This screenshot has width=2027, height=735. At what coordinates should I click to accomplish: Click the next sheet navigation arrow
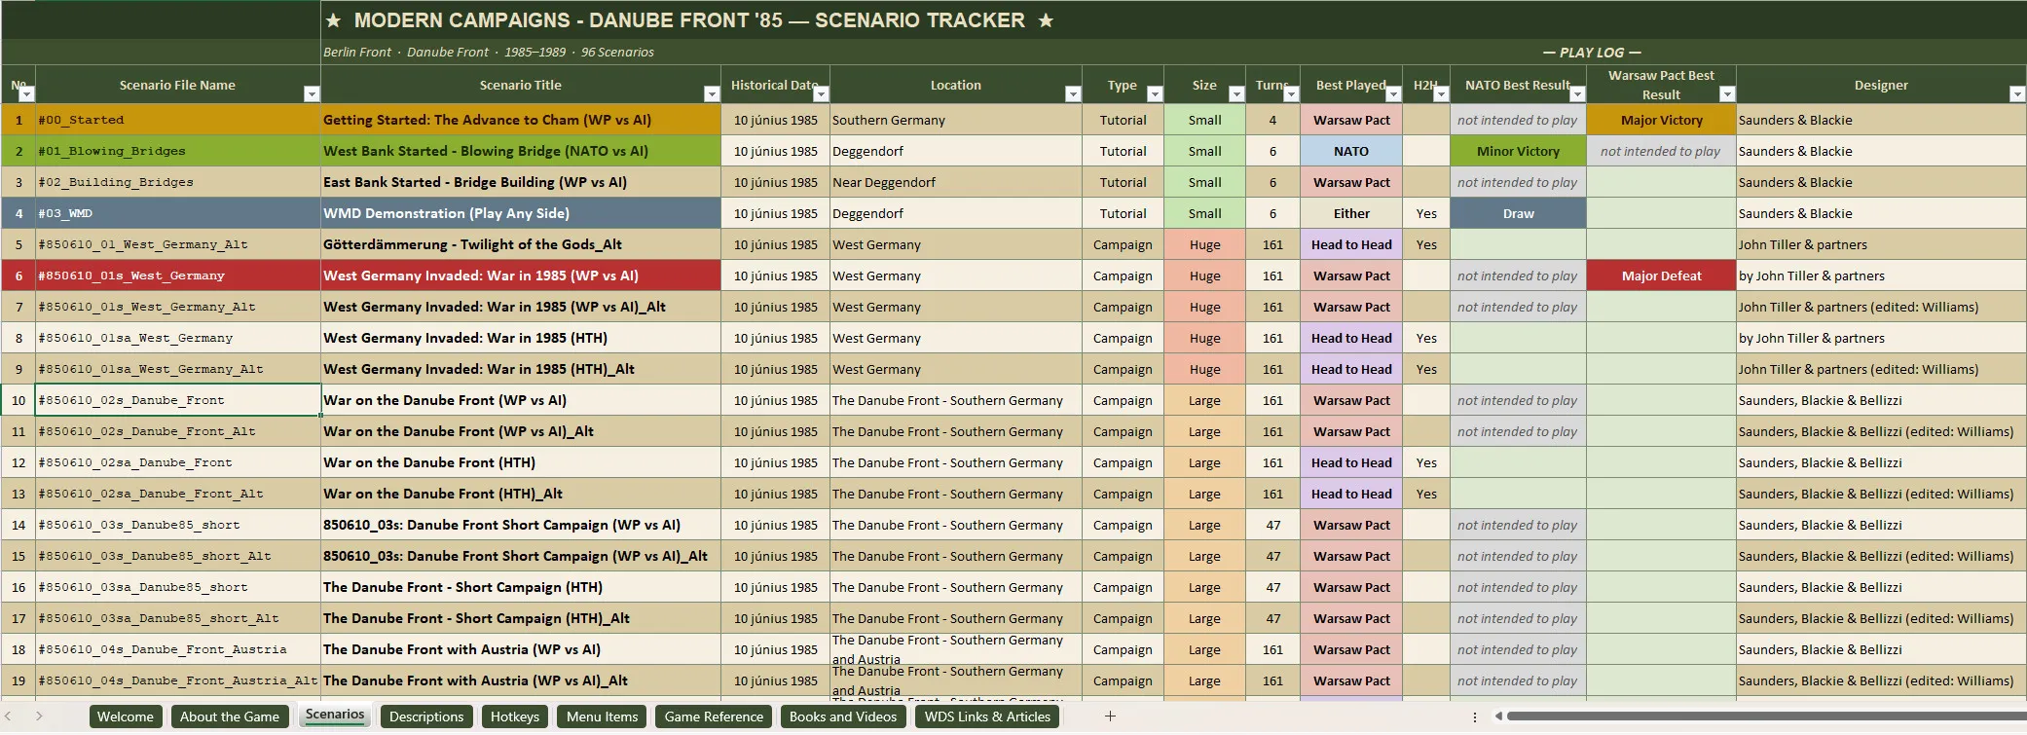[x=39, y=717]
